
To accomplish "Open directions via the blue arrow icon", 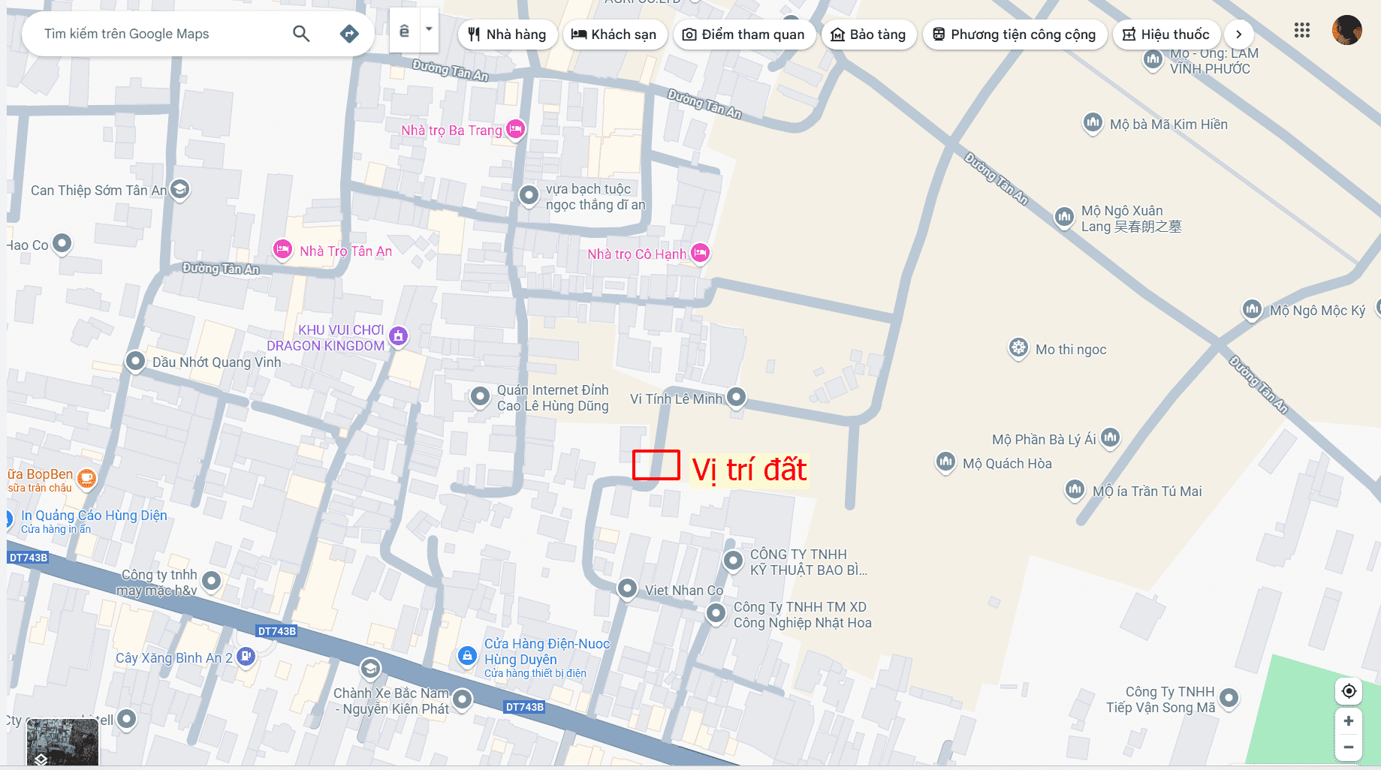I will (349, 34).
